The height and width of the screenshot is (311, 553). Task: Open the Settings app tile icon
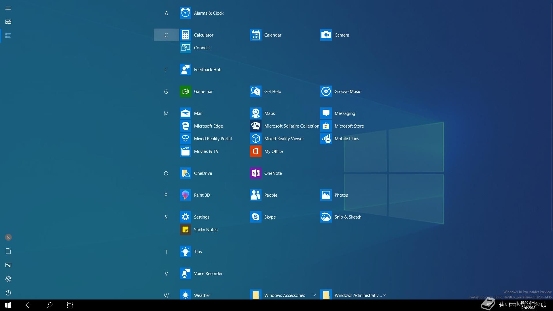(x=185, y=217)
